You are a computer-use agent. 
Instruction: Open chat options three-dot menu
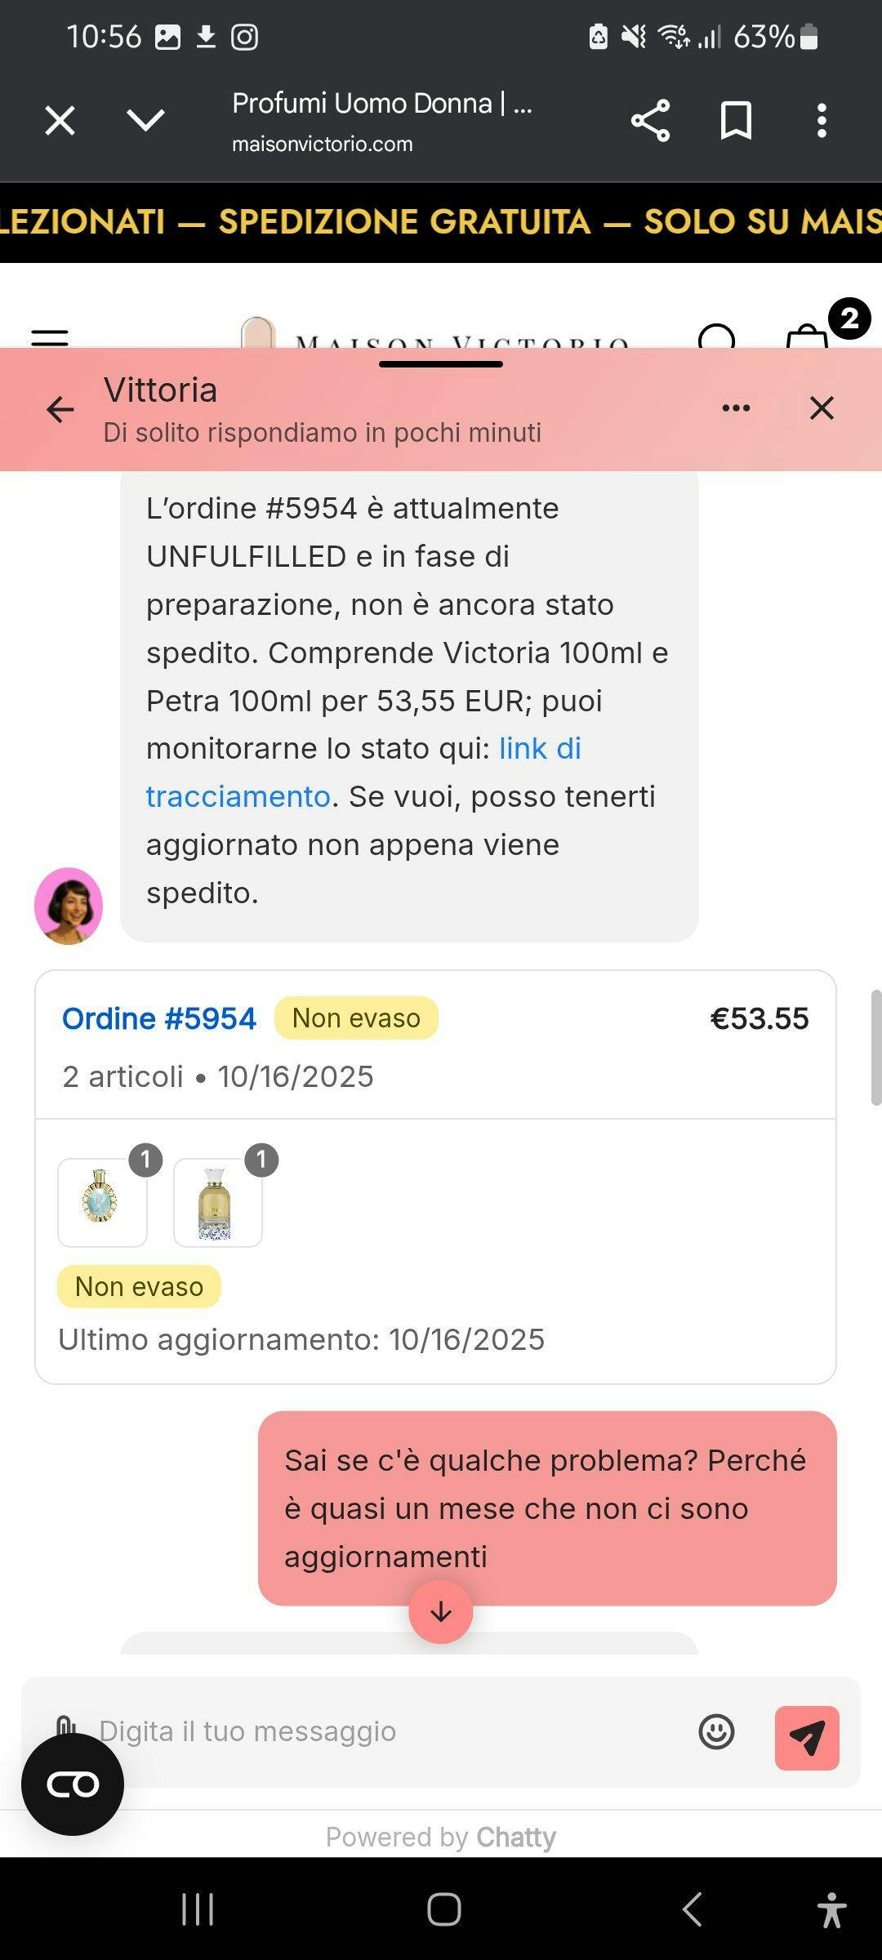coord(736,408)
